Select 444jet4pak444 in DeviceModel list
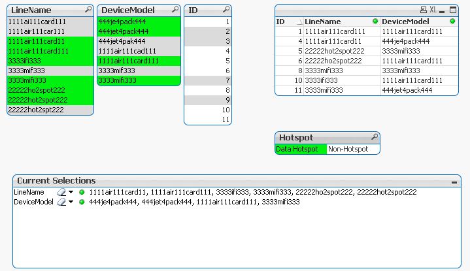Image resolution: width=470 pixels, height=271 pixels. coord(139,41)
